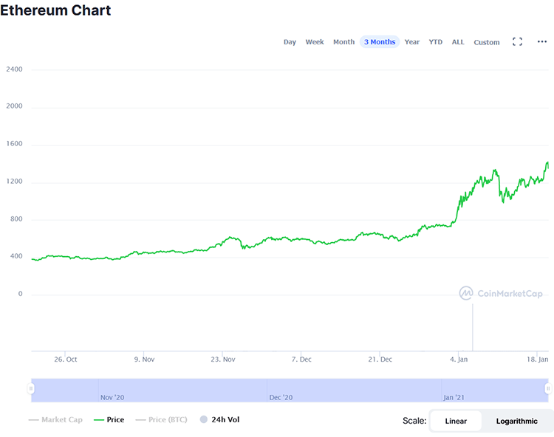Toggle the Market Cap series in legend

(x=55, y=420)
